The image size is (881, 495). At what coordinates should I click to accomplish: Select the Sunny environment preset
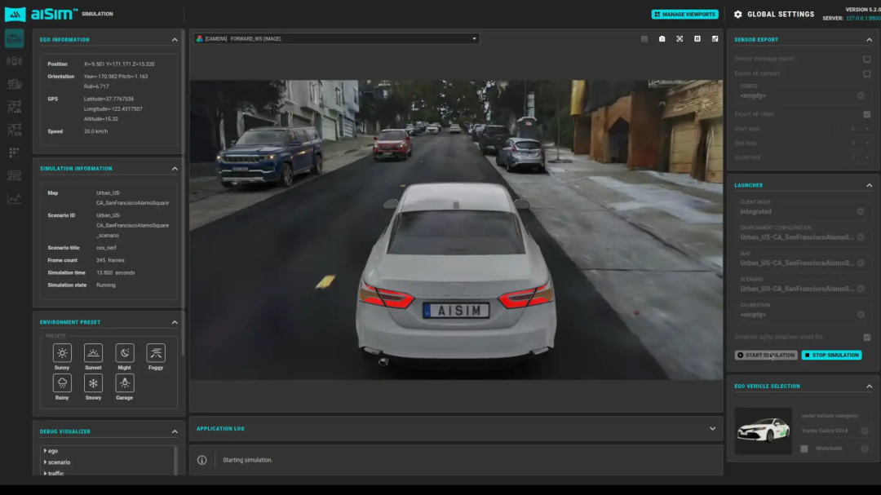point(62,353)
